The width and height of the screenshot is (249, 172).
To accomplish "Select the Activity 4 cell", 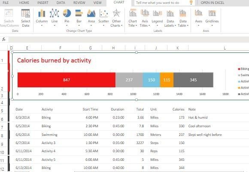I will [x=49, y=151].
